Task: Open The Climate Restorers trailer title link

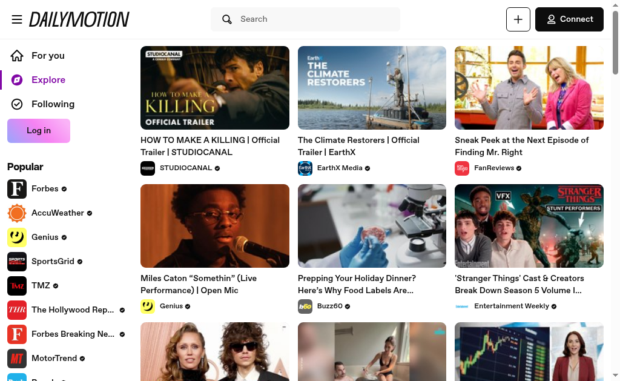Action: (x=358, y=146)
